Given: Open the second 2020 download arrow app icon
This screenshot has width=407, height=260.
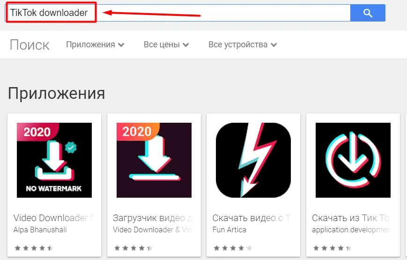Looking at the screenshot, I should pos(154,160).
